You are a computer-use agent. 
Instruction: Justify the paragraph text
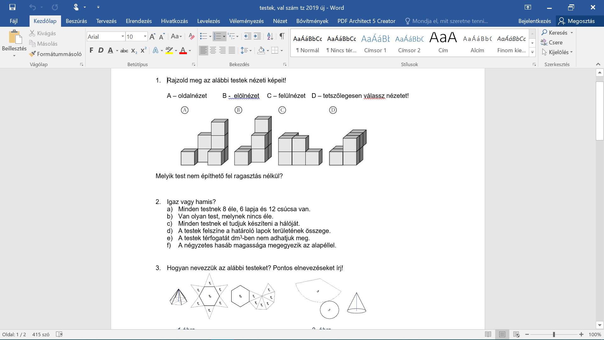(x=232, y=50)
